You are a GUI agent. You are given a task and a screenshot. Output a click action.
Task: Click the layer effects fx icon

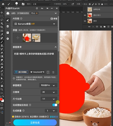(x=93, y=27)
